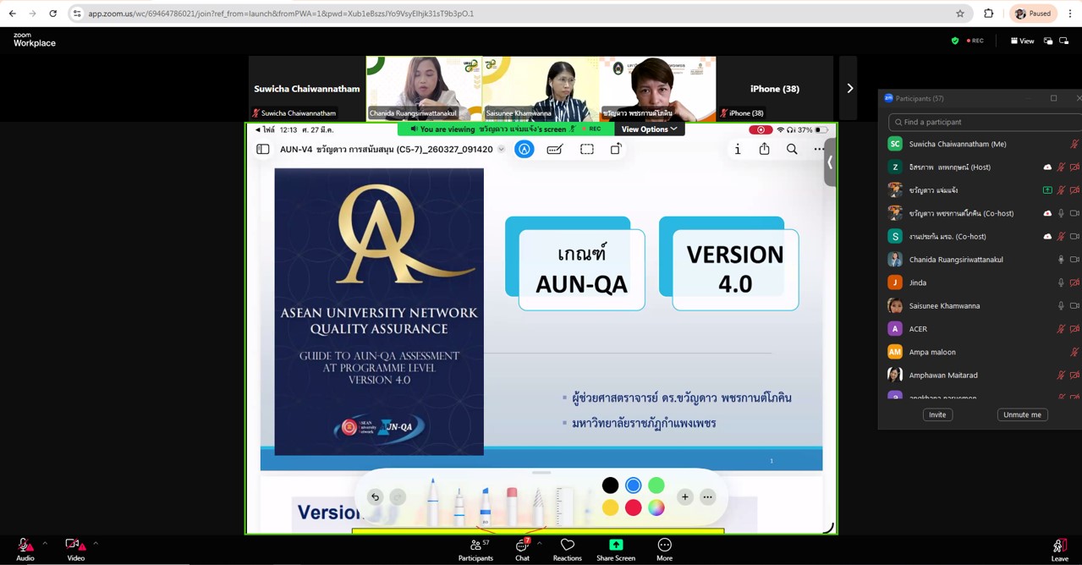Image resolution: width=1082 pixels, height=565 pixels.
Task: Click the Leave meeting icon
Action: pyautogui.click(x=1058, y=546)
